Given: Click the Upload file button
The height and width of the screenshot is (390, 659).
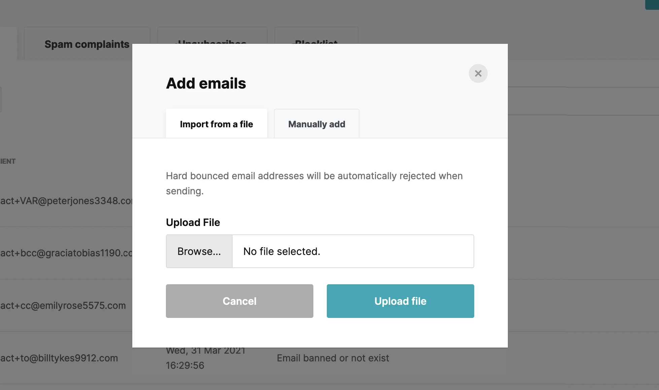Looking at the screenshot, I should [x=400, y=301].
